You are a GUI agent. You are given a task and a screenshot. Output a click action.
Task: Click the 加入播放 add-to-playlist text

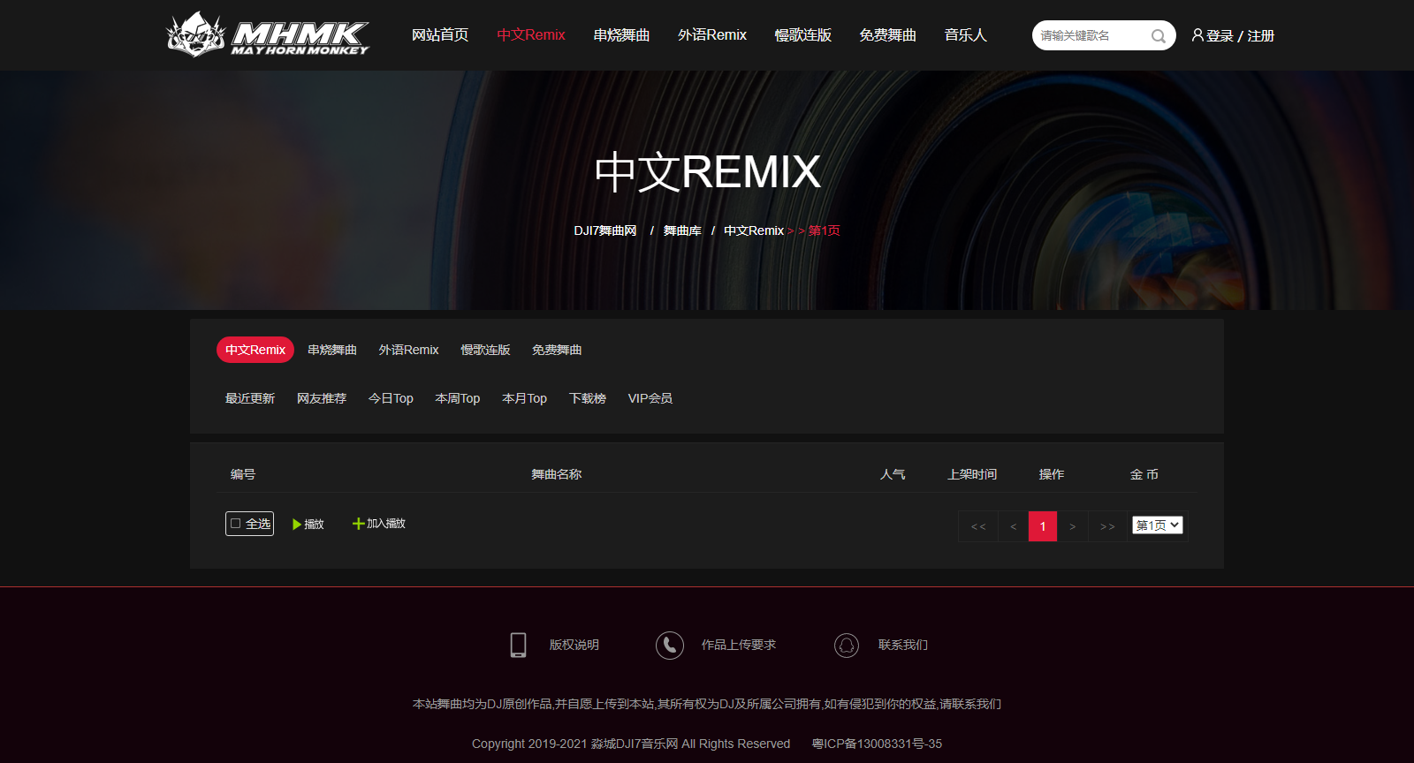click(x=386, y=524)
